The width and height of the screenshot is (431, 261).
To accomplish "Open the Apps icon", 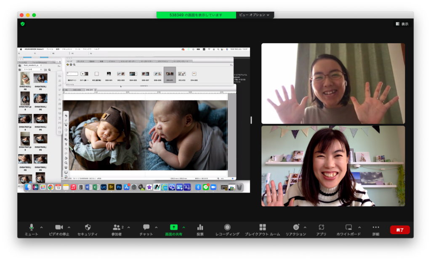I will 321,227.
